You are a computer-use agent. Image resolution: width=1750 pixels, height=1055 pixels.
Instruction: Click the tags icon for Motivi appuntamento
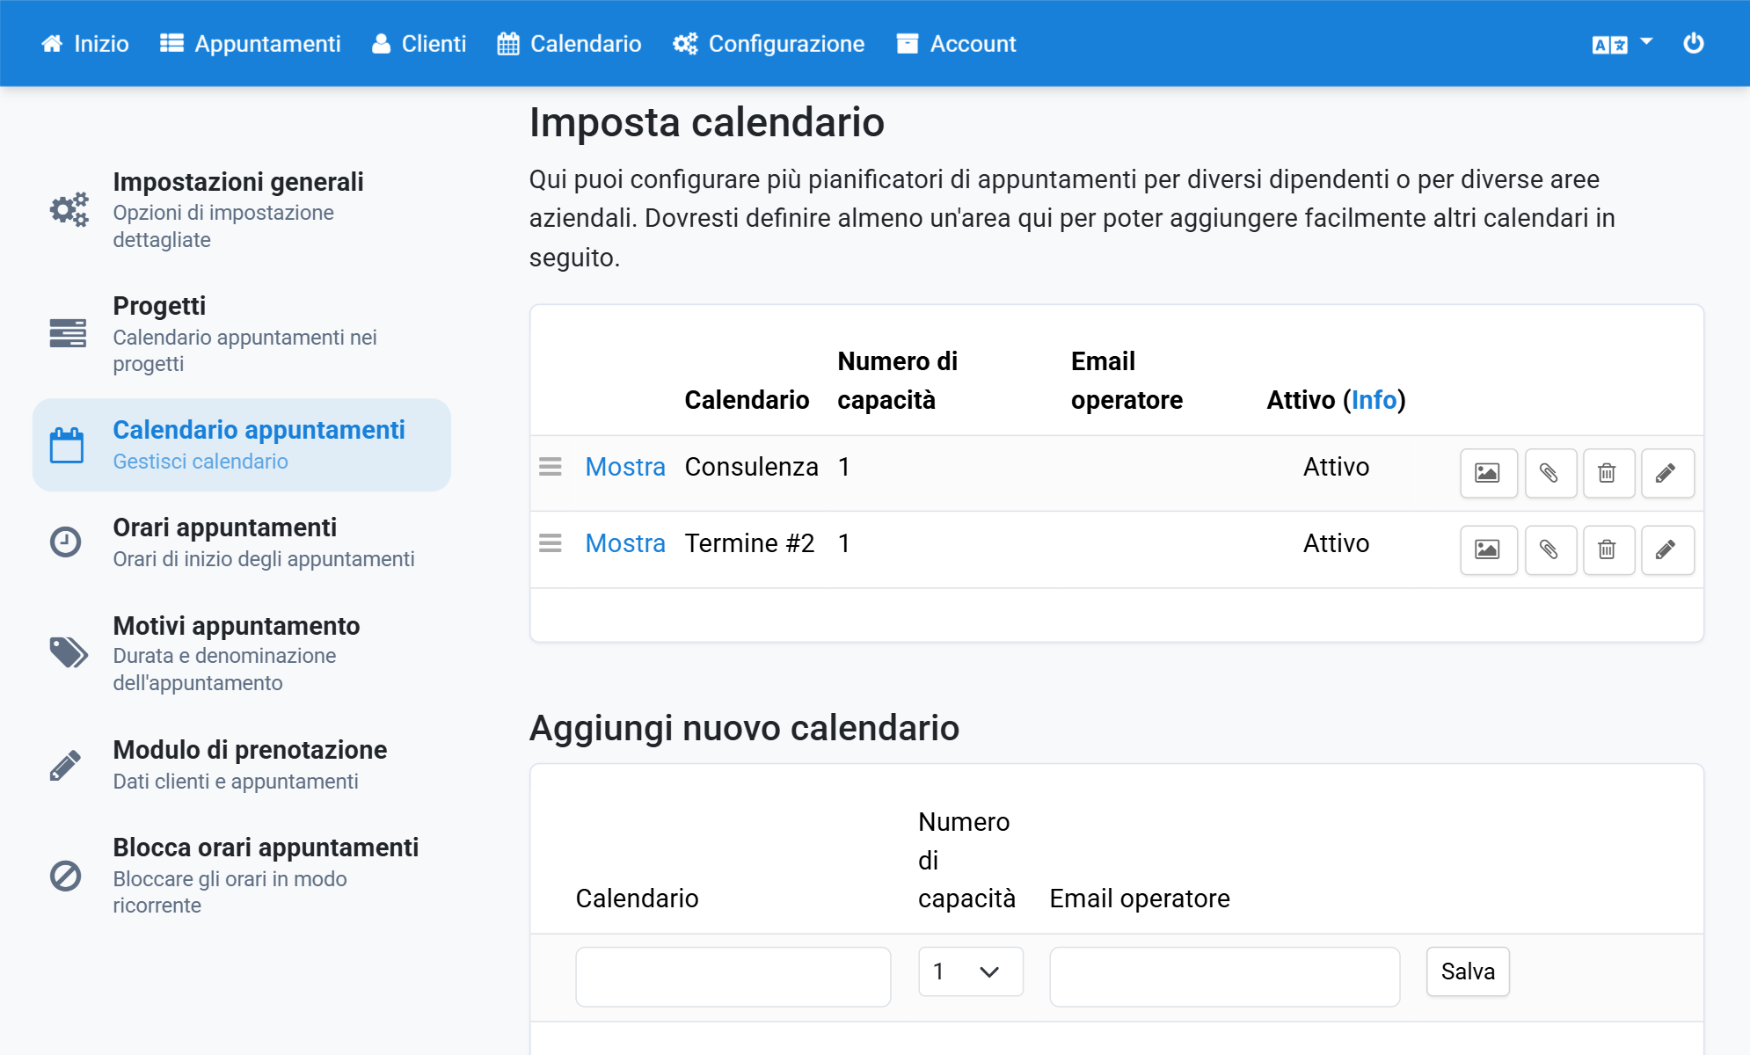click(x=69, y=652)
